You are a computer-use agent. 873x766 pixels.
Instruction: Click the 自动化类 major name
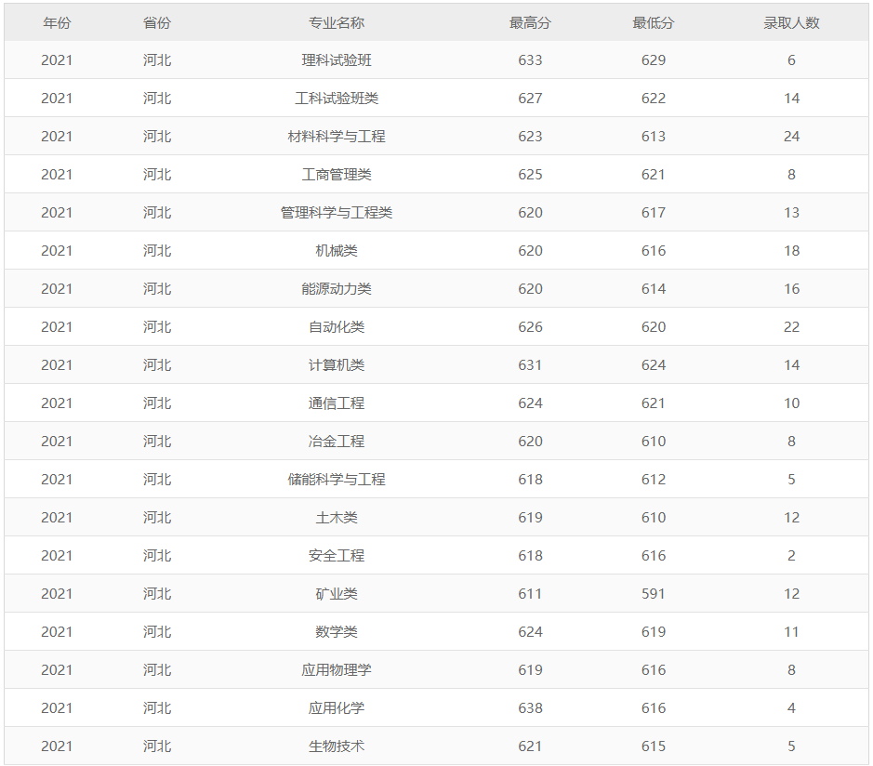337,327
